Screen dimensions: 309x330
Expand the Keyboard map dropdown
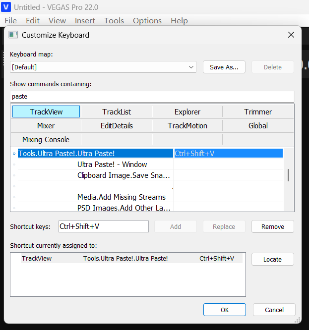pos(191,67)
